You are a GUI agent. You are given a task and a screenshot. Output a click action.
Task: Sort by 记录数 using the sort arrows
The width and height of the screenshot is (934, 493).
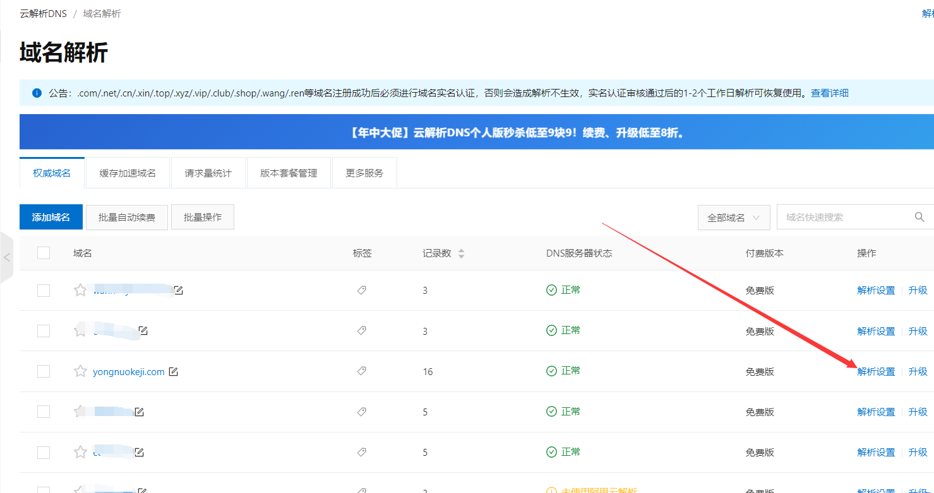461,253
